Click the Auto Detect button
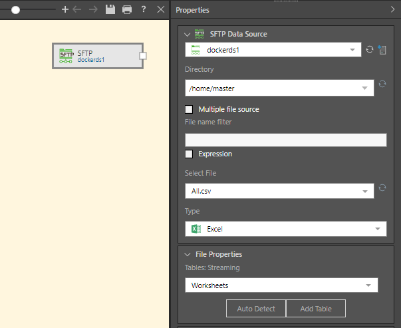This screenshot has width=401, height=328. [257, 309]
